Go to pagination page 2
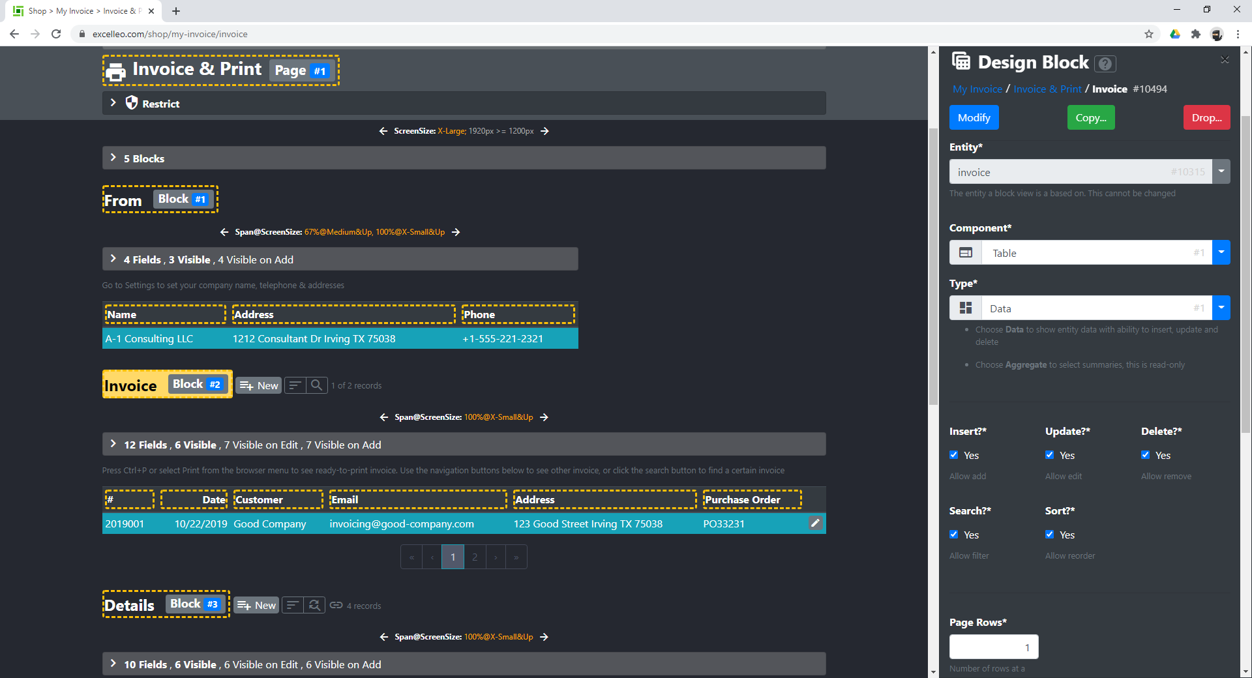 click(x=475, y=557)
